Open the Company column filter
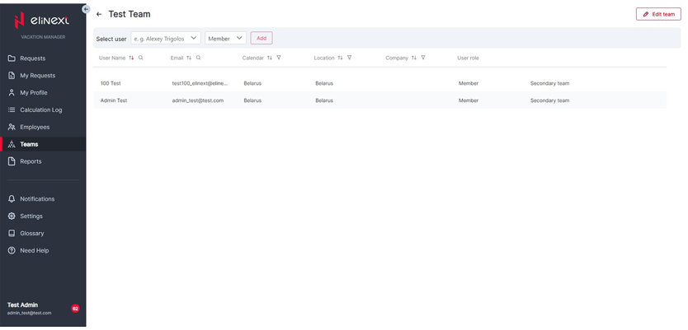Image resolution: width=688 pixels, height=330 pixels. point(423,58)
